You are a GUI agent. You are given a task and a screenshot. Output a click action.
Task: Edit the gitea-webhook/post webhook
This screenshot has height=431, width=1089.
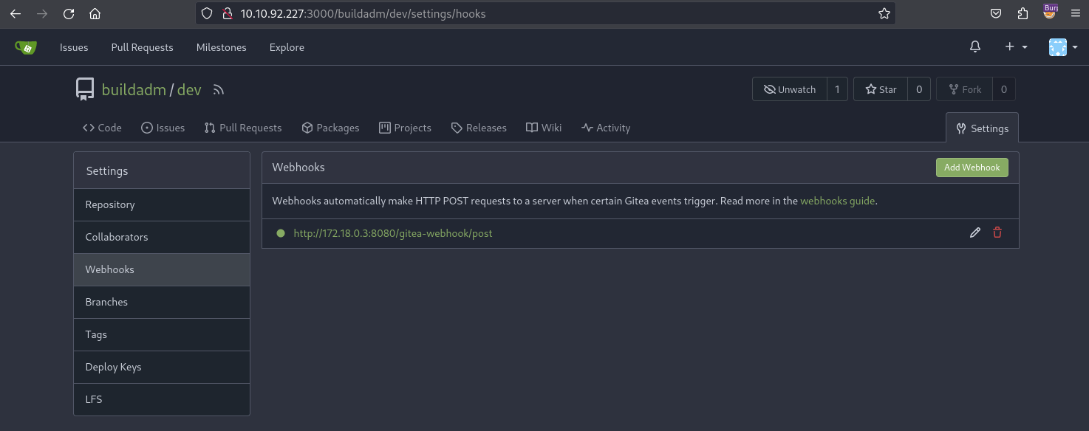[x=975, y=233]
